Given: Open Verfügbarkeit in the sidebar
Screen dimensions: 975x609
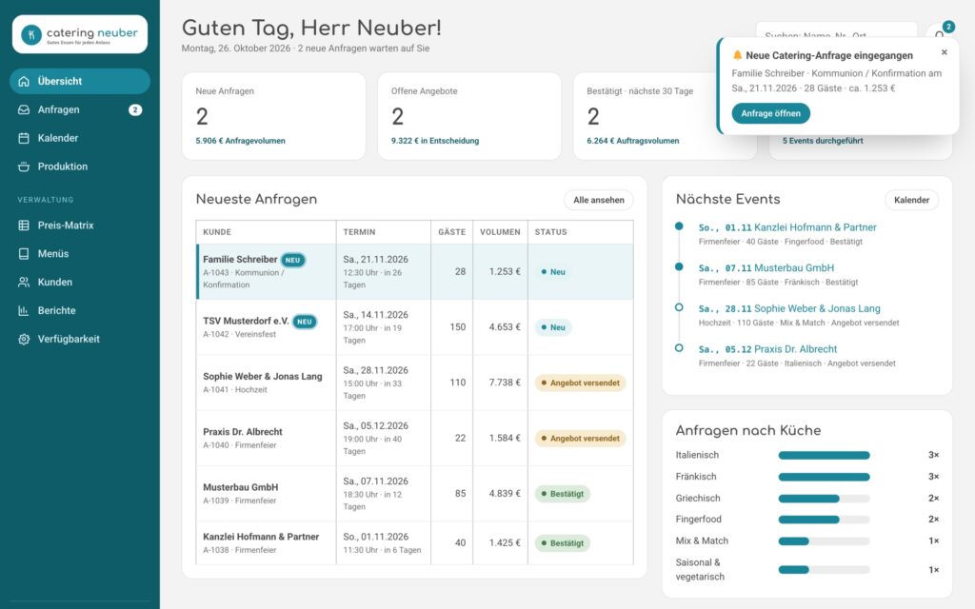Looking at the screenshot, I should click(x=80, y=340).
